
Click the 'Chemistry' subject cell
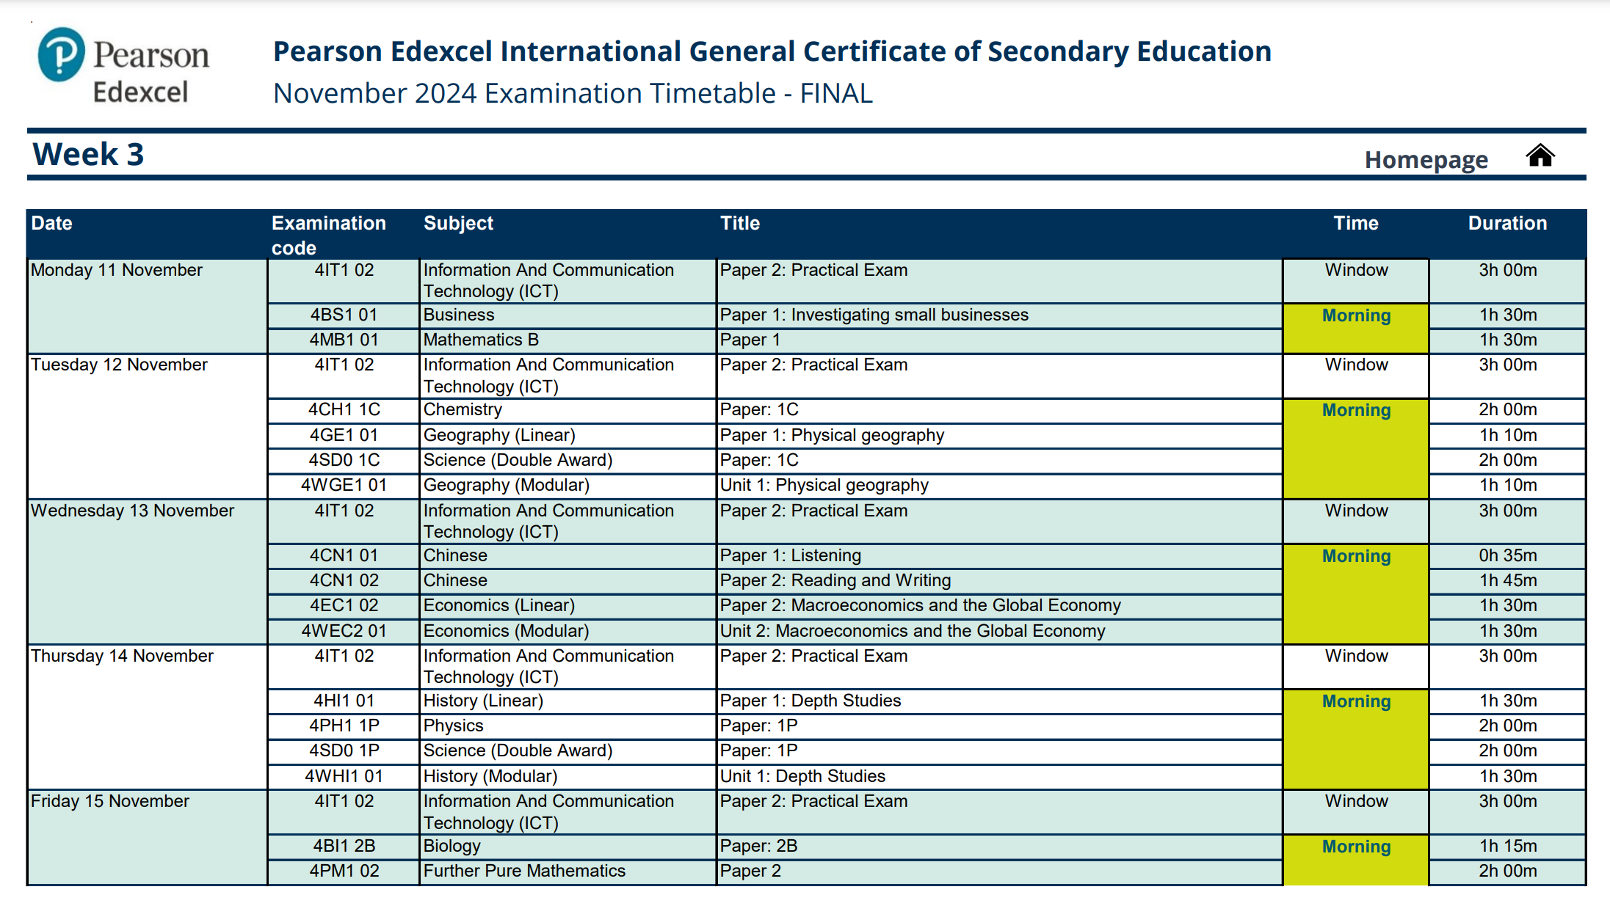click(x=568, y=409)
